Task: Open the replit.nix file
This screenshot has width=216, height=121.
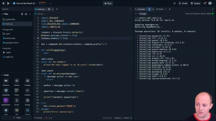Action: tap(17, 57)
